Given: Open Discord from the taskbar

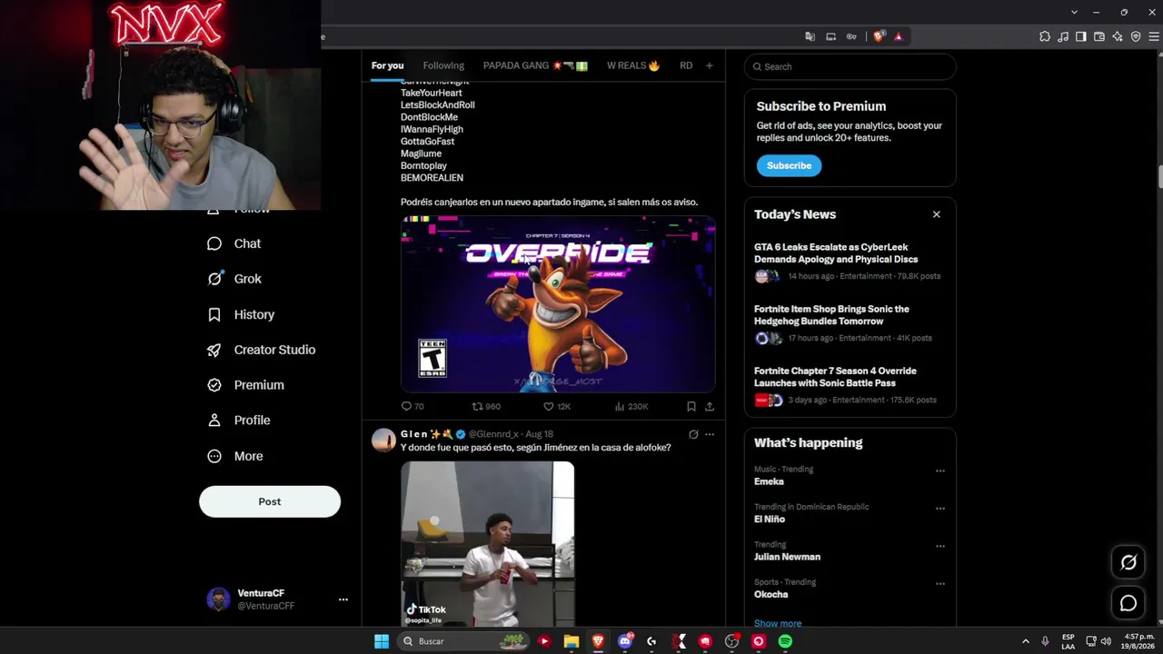Looking at the screenshot, I should (x=625, y=641).
